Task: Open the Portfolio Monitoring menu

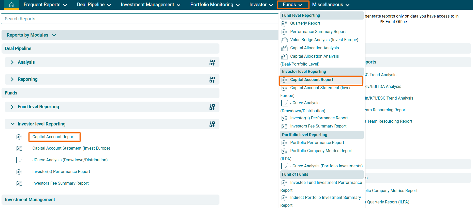Action: [x=215, y=5]
